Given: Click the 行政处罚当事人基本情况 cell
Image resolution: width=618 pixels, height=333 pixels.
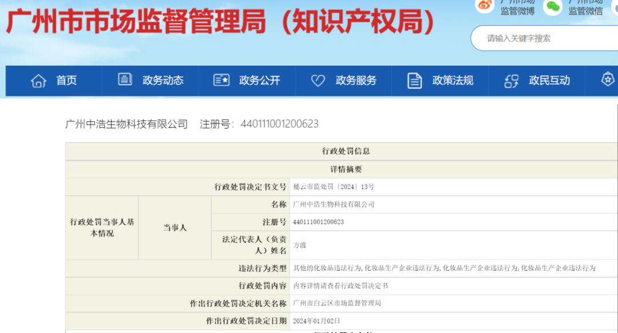Looking at the screenshot, I should click(x=102, y=228).
